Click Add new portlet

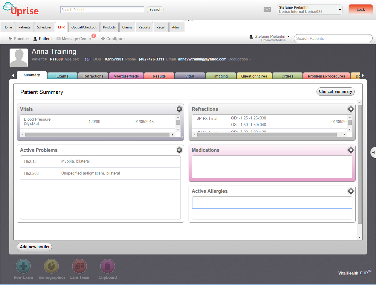point(34,247)
